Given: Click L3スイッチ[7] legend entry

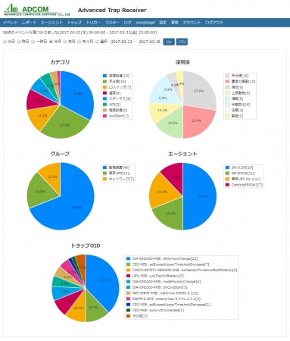Looking at the screenshot, I should click(x=117, y=87).
